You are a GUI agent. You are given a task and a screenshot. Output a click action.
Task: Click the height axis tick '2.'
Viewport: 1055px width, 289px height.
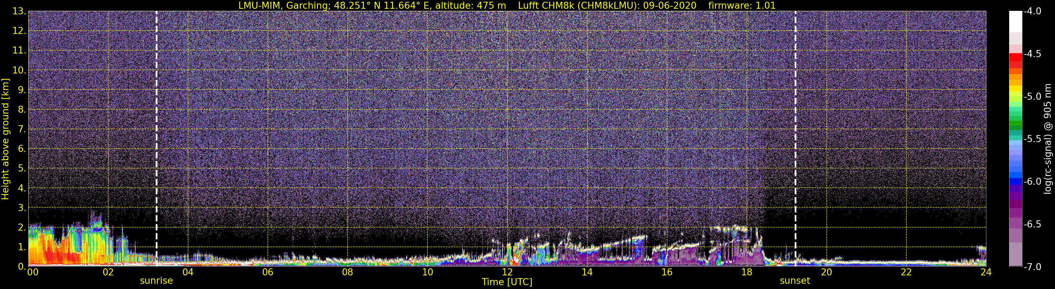[22, 228]
